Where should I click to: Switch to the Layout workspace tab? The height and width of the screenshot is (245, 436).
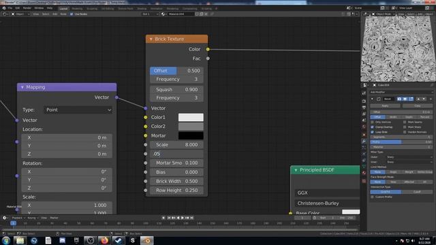[63, 8]
